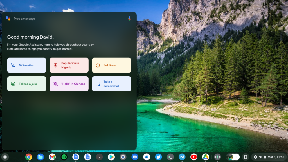
Task: Click the smiley icon on joke card
Action: pyautogui.click(x=13, y=84)
